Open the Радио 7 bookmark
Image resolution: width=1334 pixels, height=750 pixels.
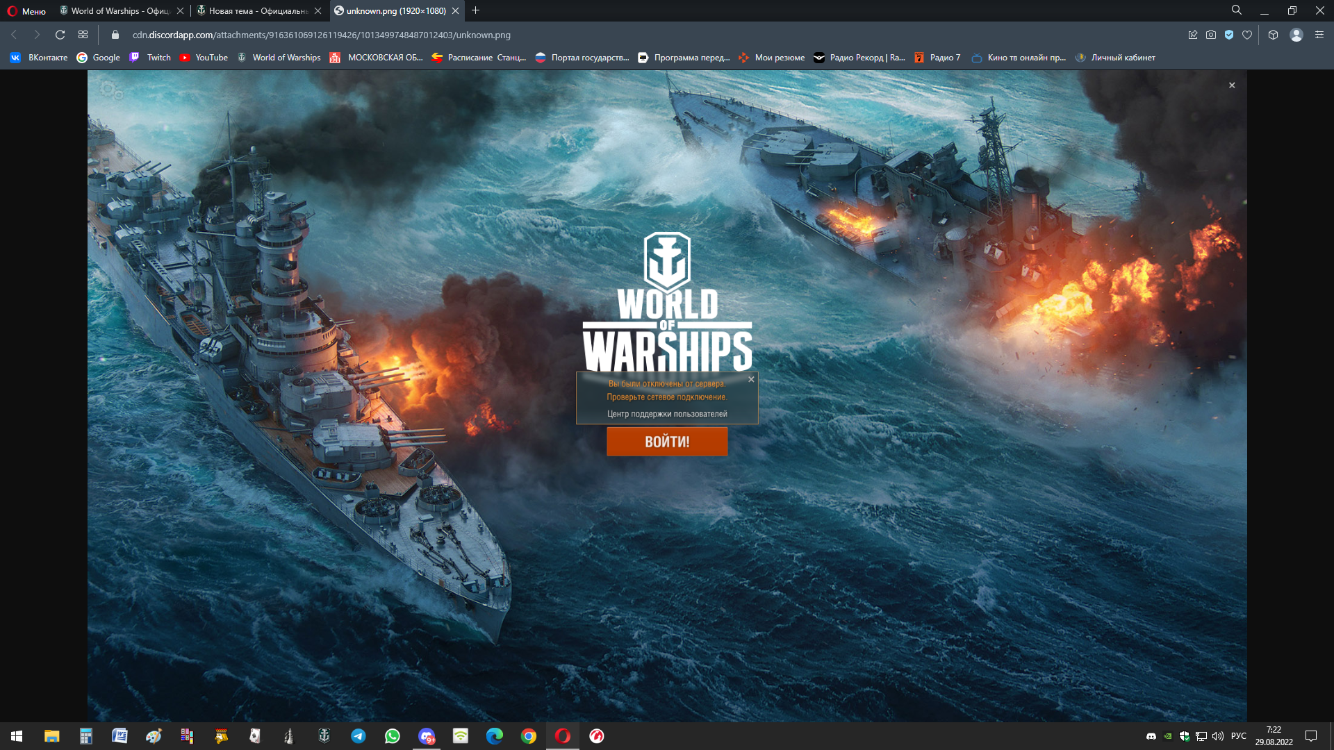pyautogui.click(x=937, y=58)
